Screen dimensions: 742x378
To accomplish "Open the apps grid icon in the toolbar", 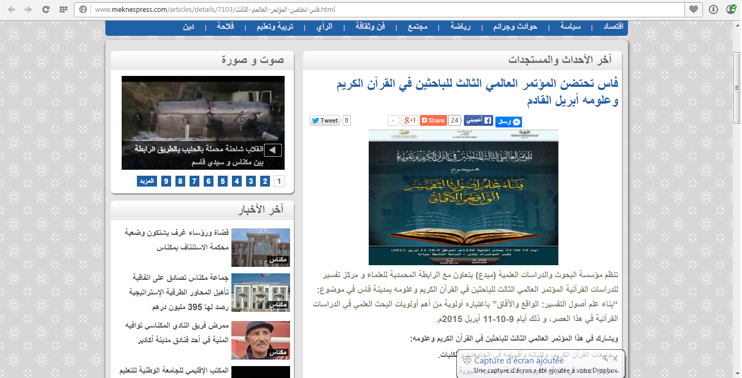I will pos(63,10).
